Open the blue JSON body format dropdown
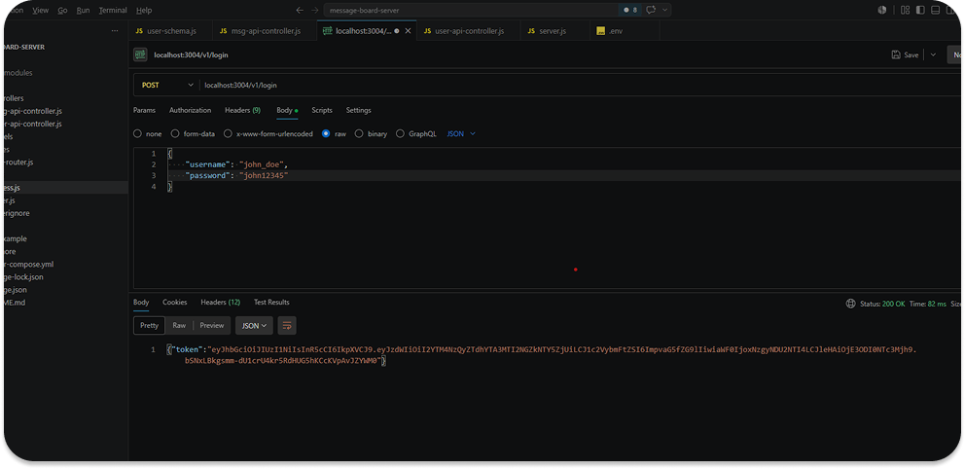The image size is (965, 469). (461, 133)
